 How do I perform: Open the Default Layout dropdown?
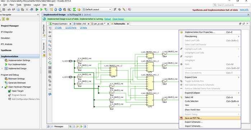coord(97,10)
